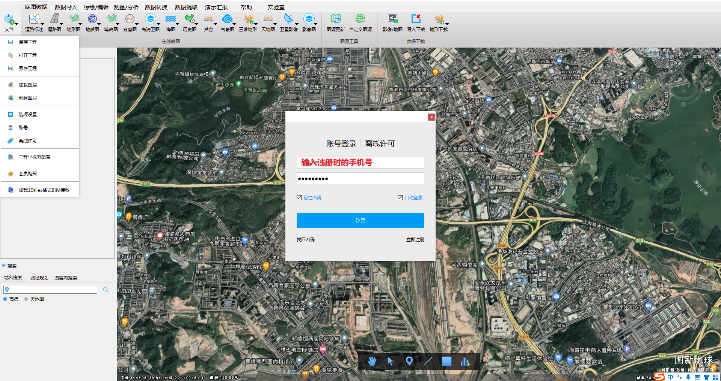Open the 数据导入 ribbon tab
This screenshot has height=381, width=721.
coord(66,7)
